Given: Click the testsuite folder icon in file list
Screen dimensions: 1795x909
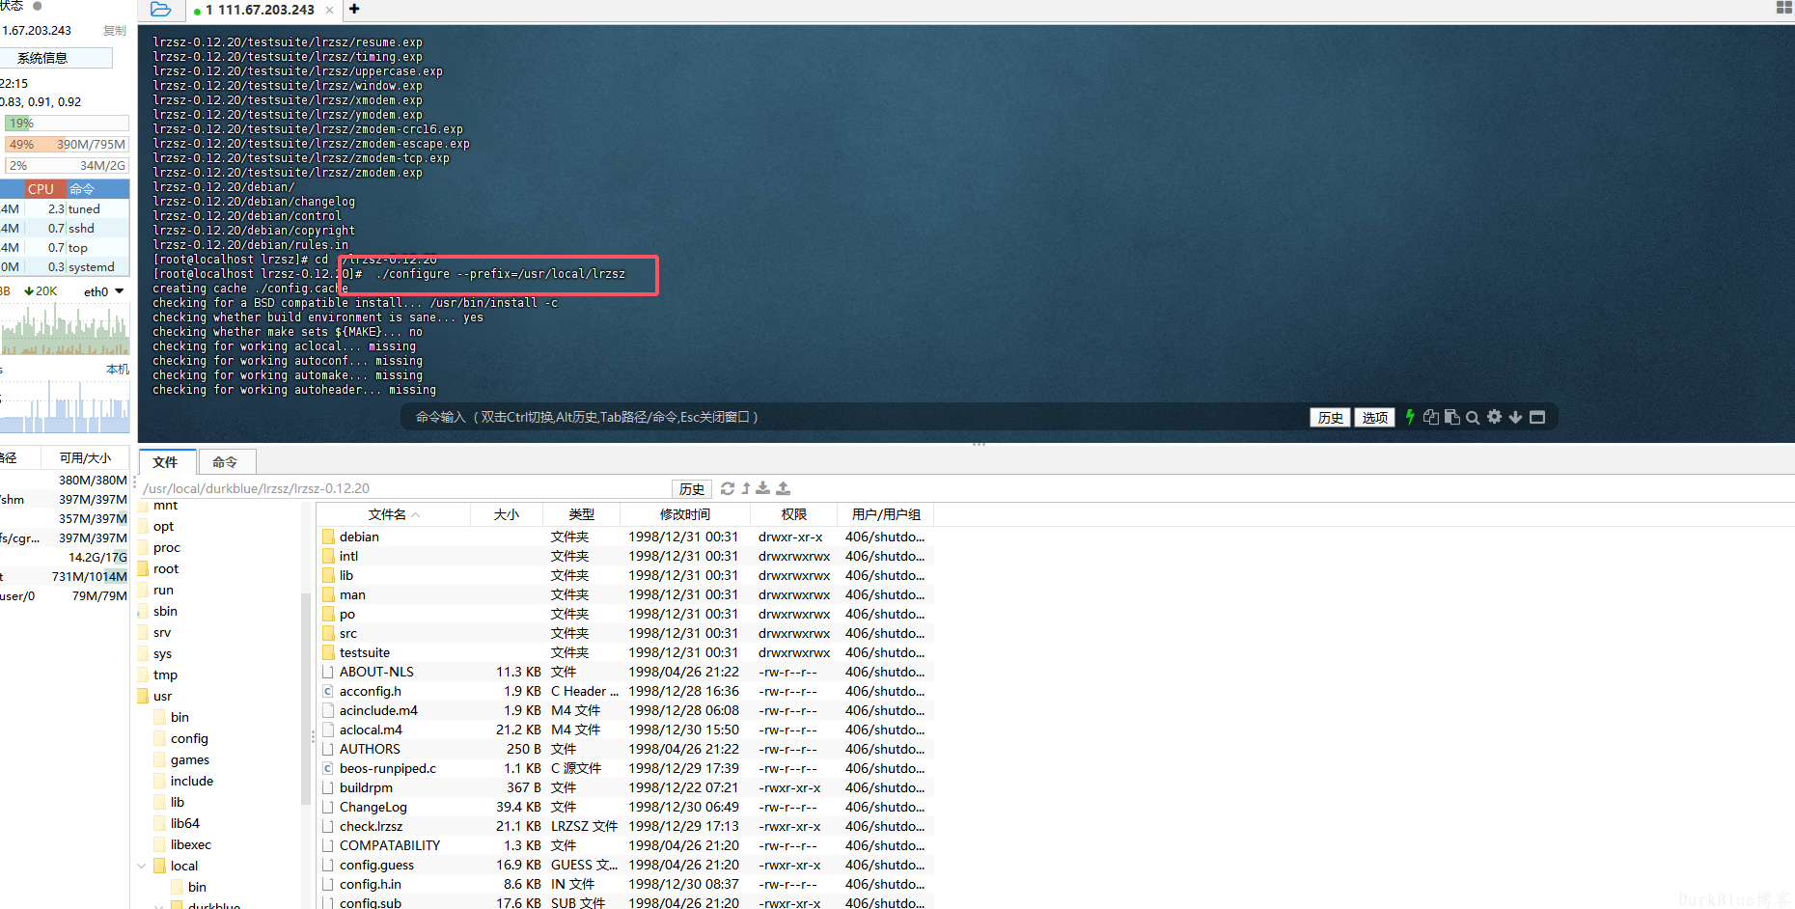Looking at the screenshot, I should (x=328, y=652).
